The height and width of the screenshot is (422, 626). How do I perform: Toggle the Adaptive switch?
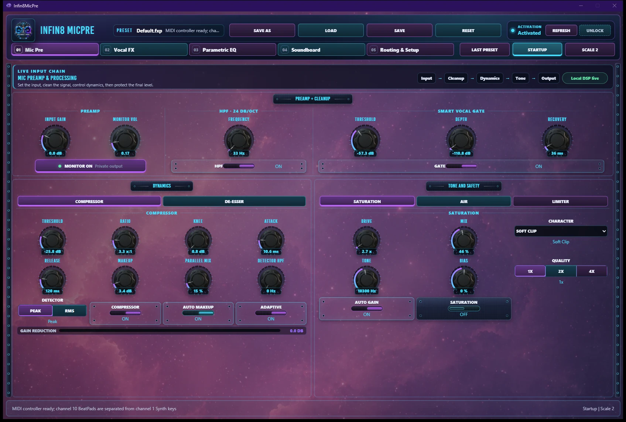271,313
